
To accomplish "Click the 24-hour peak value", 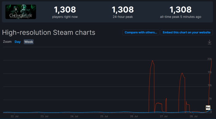I will tap(123, 10).
